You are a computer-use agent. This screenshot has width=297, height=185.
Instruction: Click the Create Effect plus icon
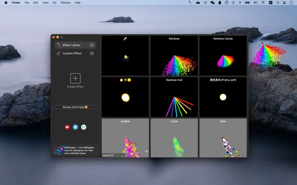(x=75, y=78)
